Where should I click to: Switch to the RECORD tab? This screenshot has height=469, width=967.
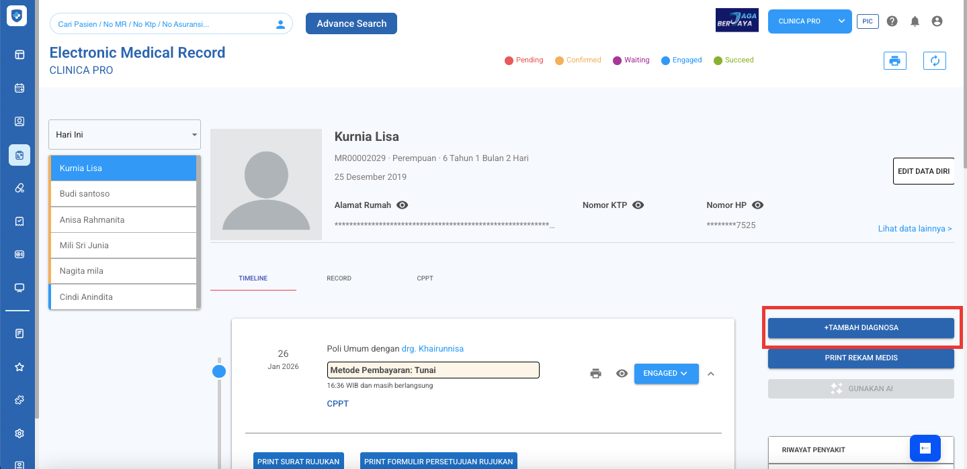pyautogui.click(x=339, y=278)
